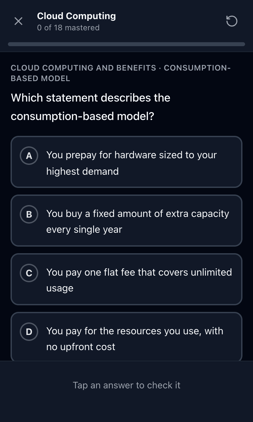
Task: Tap the 'Tap an answer to check it' hint
Action: [126, 385]
